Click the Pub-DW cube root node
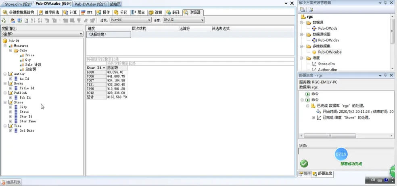 point(14,41)
